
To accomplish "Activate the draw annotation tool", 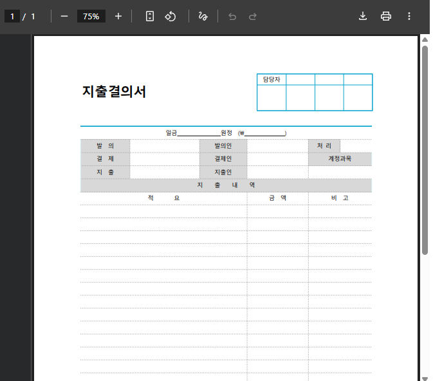I will coord(203,16).
